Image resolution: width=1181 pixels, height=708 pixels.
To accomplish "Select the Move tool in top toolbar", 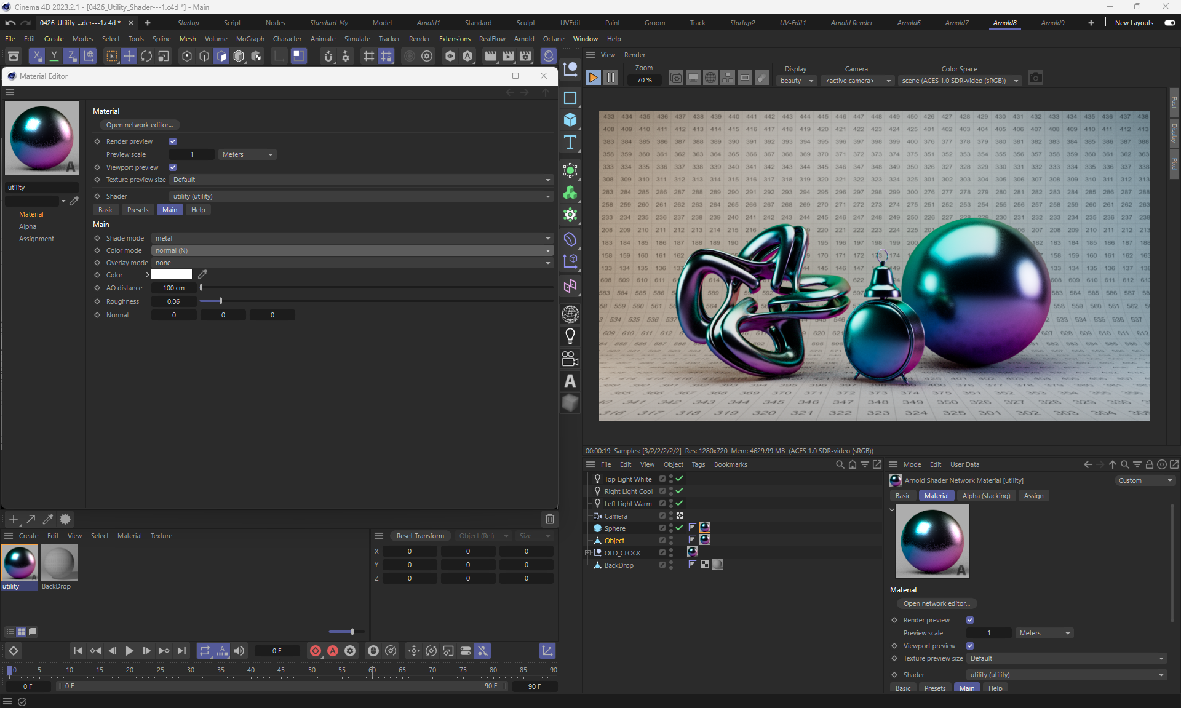I will click(x=129, y=56).
